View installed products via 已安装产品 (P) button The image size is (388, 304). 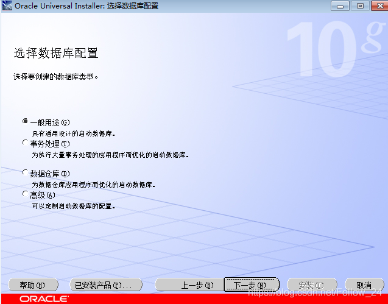tap(106, 285)
